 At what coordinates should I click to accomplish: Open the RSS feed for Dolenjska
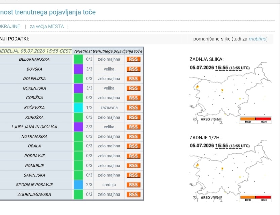133,79
